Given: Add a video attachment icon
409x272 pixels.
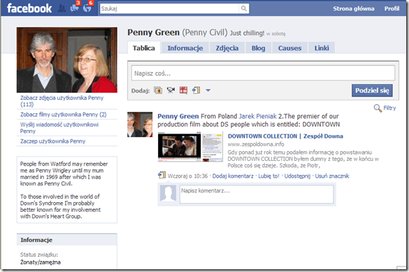Looking at the screenshot, I should coord(171,90).
